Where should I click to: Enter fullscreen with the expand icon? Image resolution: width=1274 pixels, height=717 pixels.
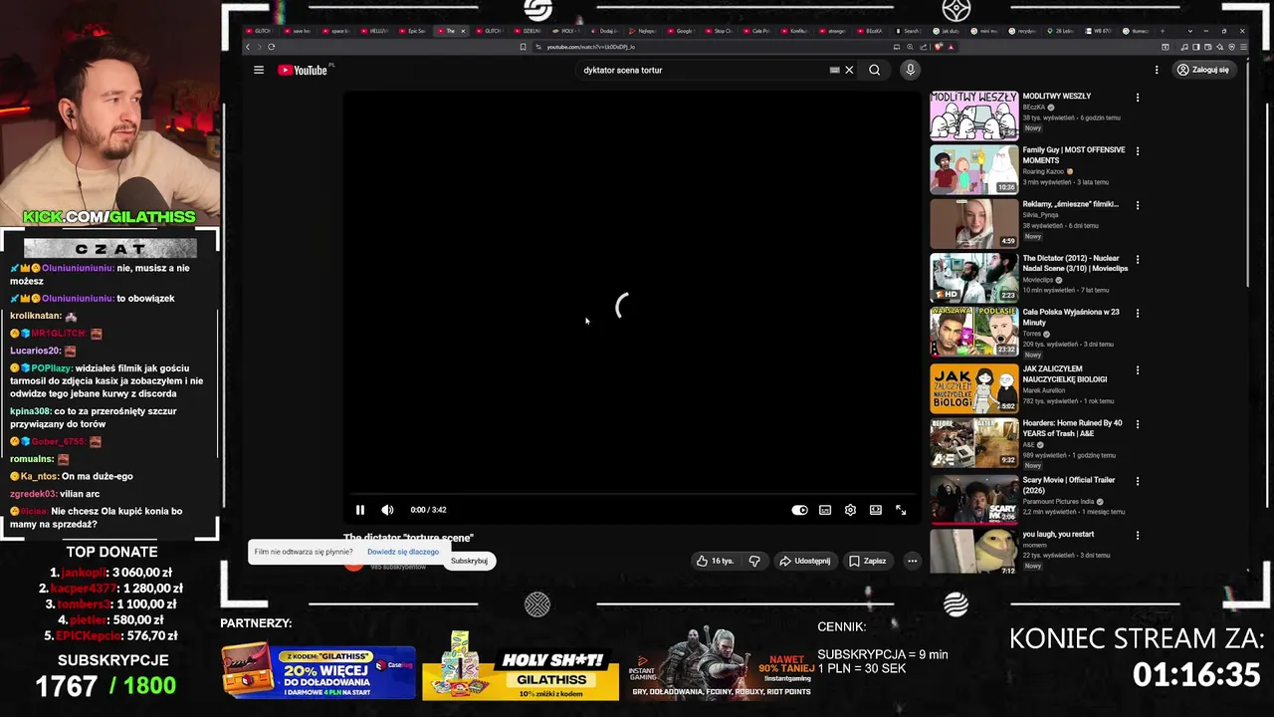pos(901,510)
